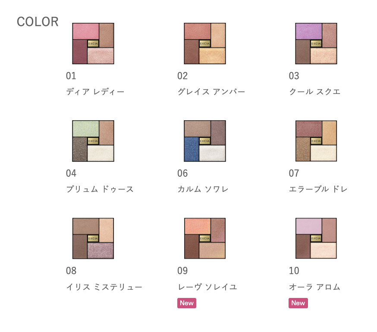Click the カルム ソワレ color name
The image size is (377, 332).
click(x=203, y=189)
